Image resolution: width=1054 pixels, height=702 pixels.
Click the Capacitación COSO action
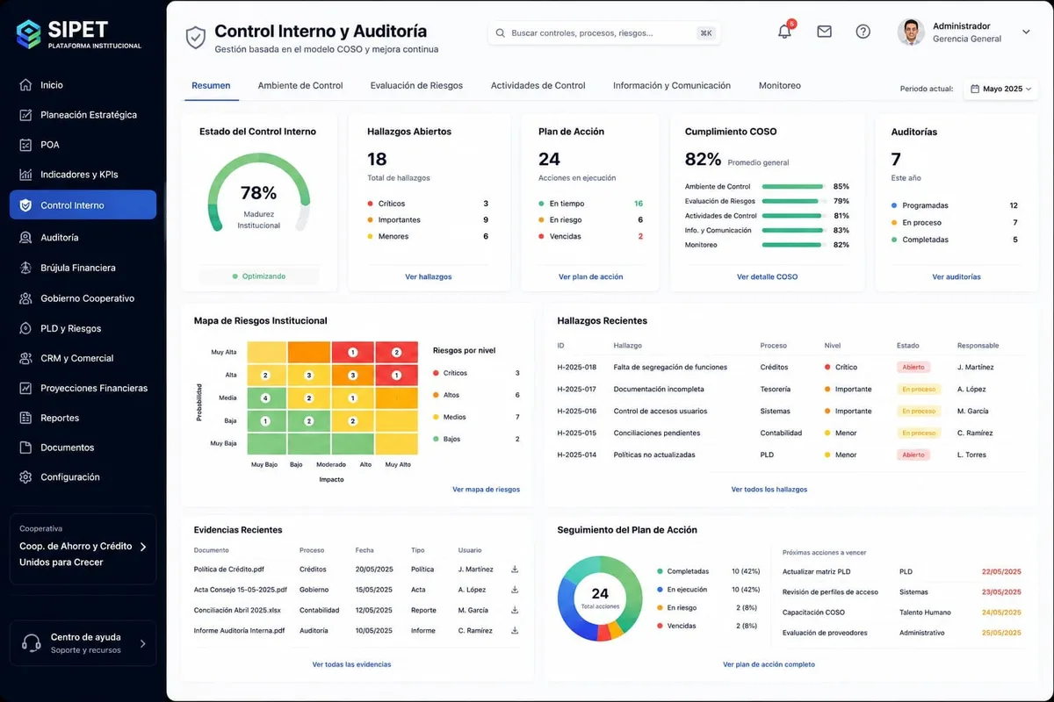(x=813, y=612)
